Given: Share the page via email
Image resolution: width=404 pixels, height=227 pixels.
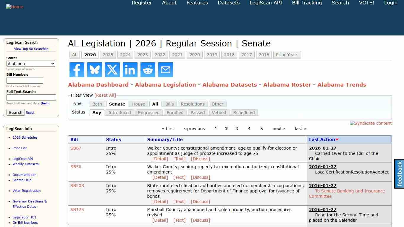Looking at the screenshot, I should (x=165, y=70).
